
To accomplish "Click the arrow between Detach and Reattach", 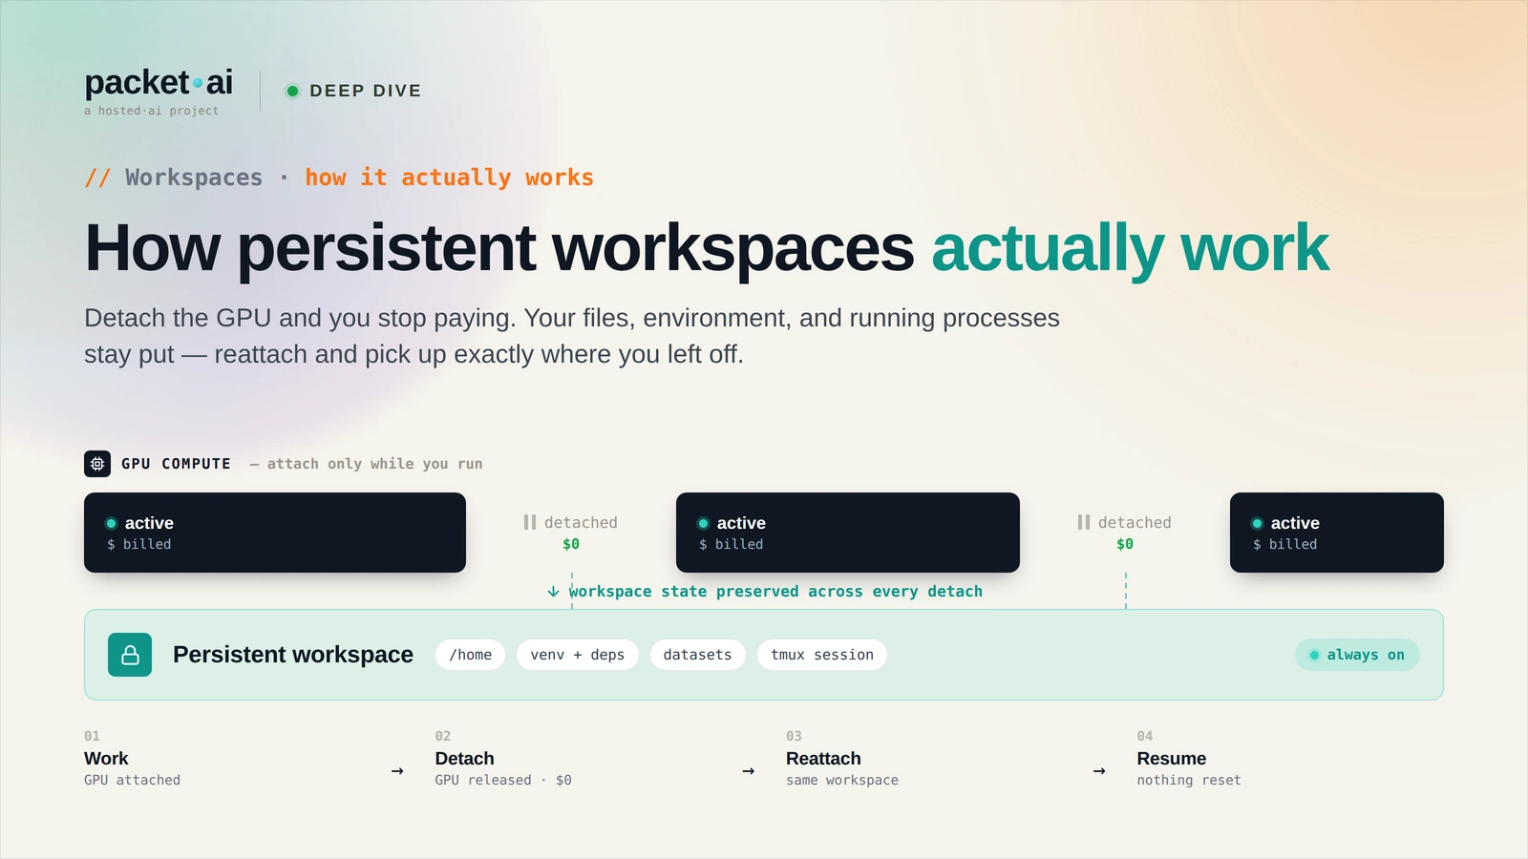I will [x=749, y=771].
